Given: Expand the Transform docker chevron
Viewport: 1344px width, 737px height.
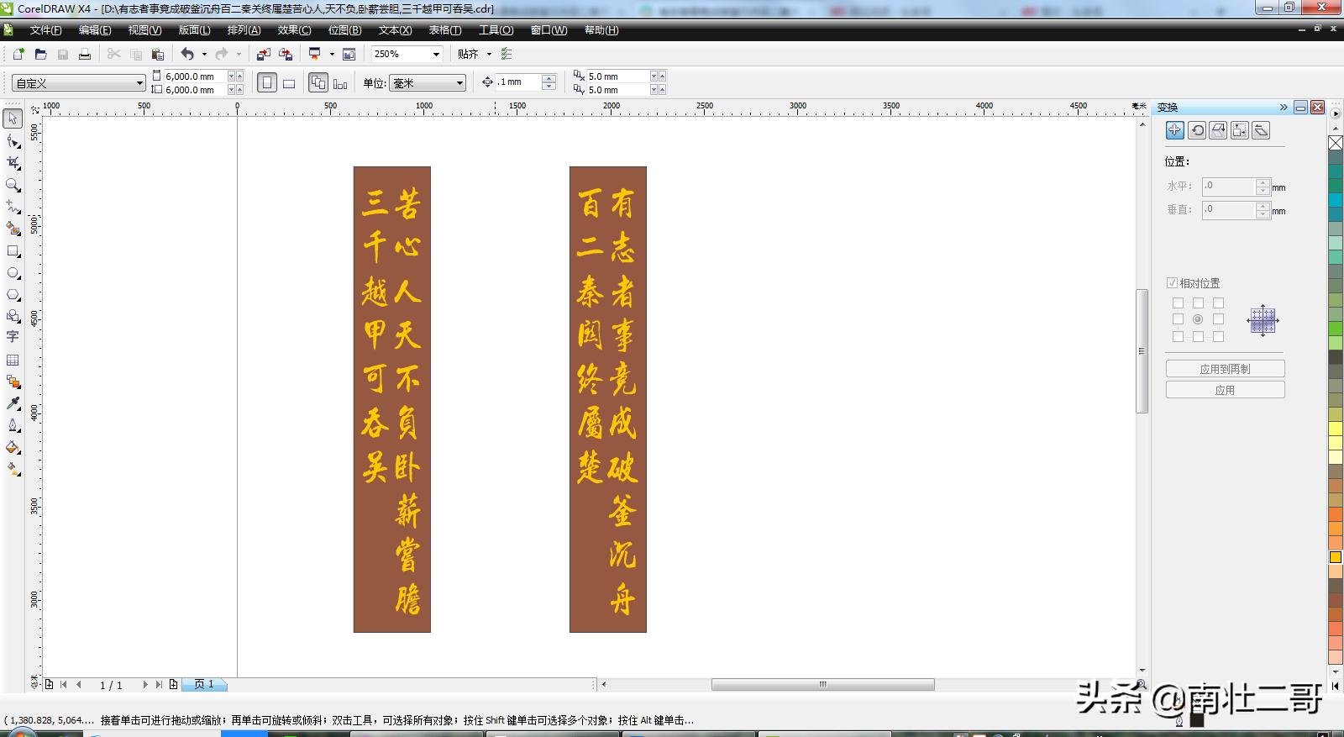Looking at the screenshot, I should pos(1284,108).
